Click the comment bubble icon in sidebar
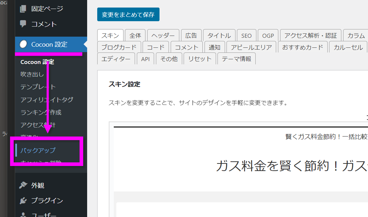 (23, 24)
